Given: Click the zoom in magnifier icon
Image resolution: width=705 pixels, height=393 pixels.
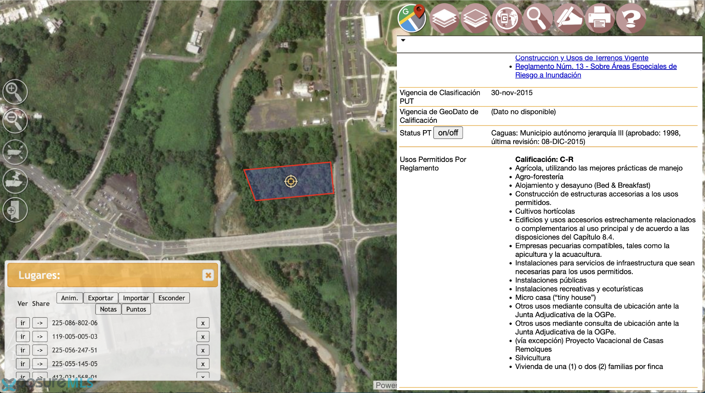Looking at the screenshot, I should pyautogui.click(x=15, y=92).
